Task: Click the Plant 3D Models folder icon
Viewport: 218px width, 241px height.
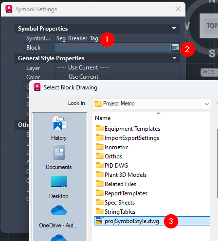Action: (100, 174)
